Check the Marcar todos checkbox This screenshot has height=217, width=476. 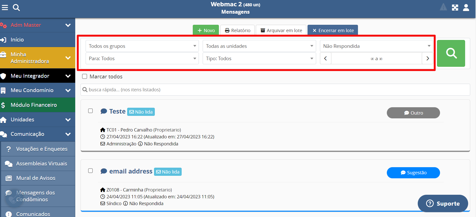coord(85,76)
